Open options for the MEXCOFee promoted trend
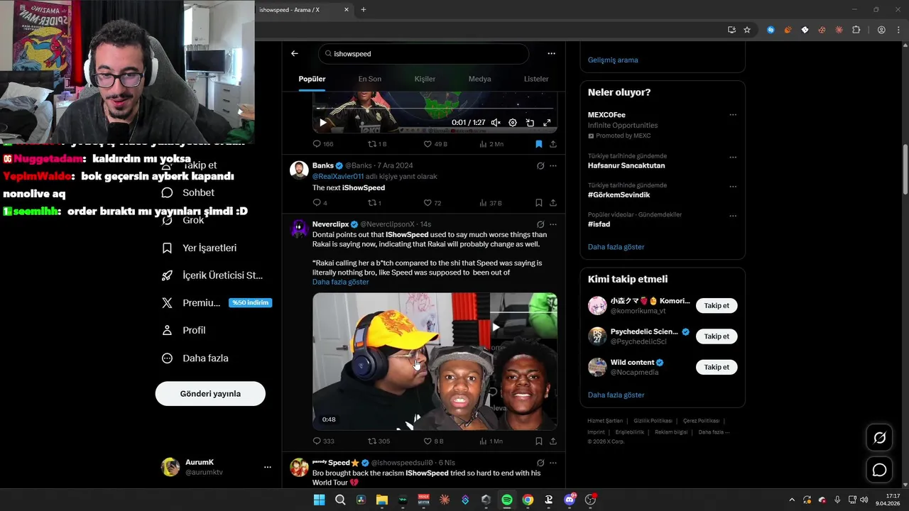The image size is (909, 511). (x=733, y=115)
